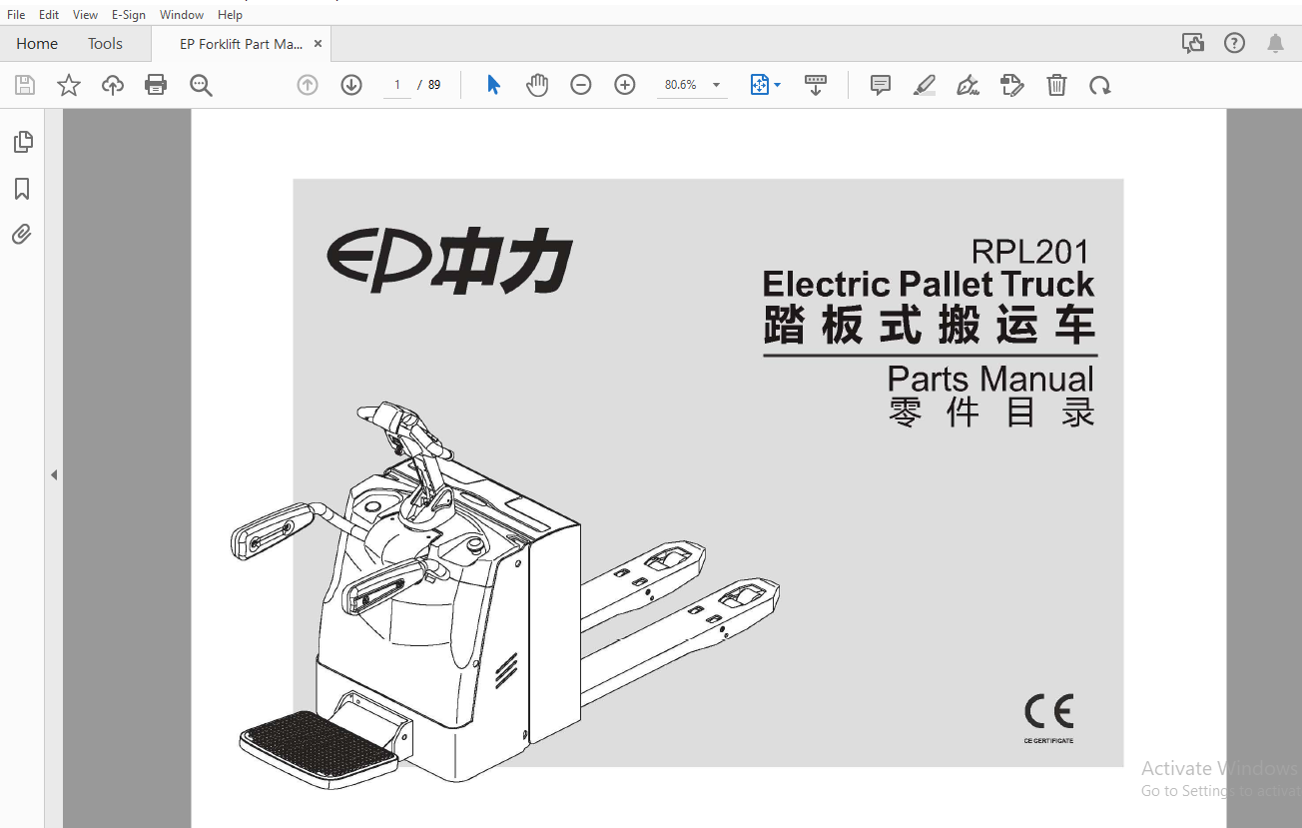The image size is (1302, 828).
Task: Add document to starred bookmarks
Action: point(69,85)
